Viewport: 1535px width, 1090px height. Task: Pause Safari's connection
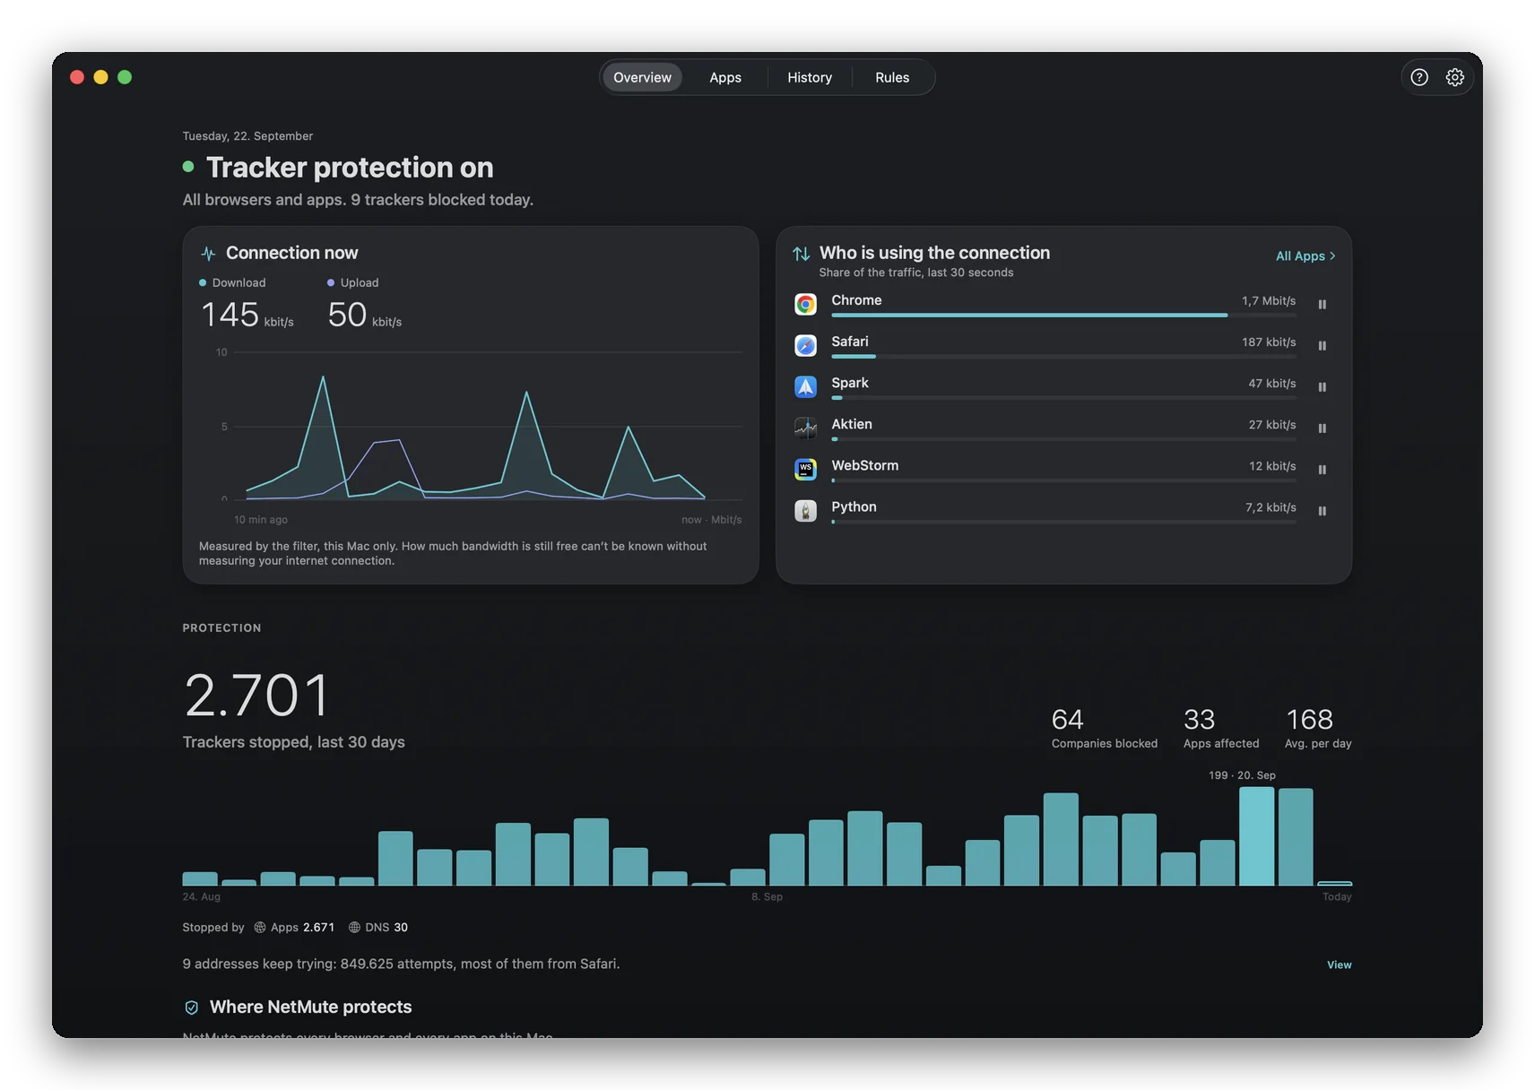1322,346
